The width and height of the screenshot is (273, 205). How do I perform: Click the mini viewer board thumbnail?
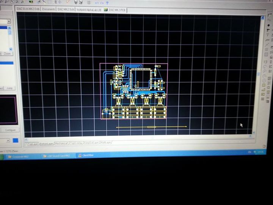tap(8, 110)
